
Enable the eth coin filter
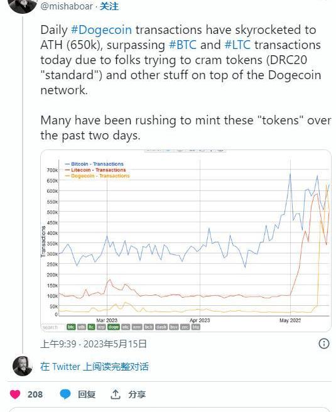(82, 327)
